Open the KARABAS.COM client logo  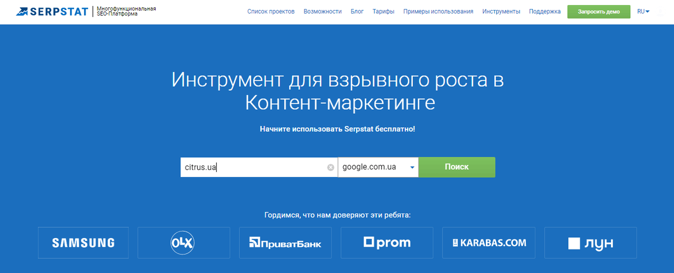tap(489, 243)
